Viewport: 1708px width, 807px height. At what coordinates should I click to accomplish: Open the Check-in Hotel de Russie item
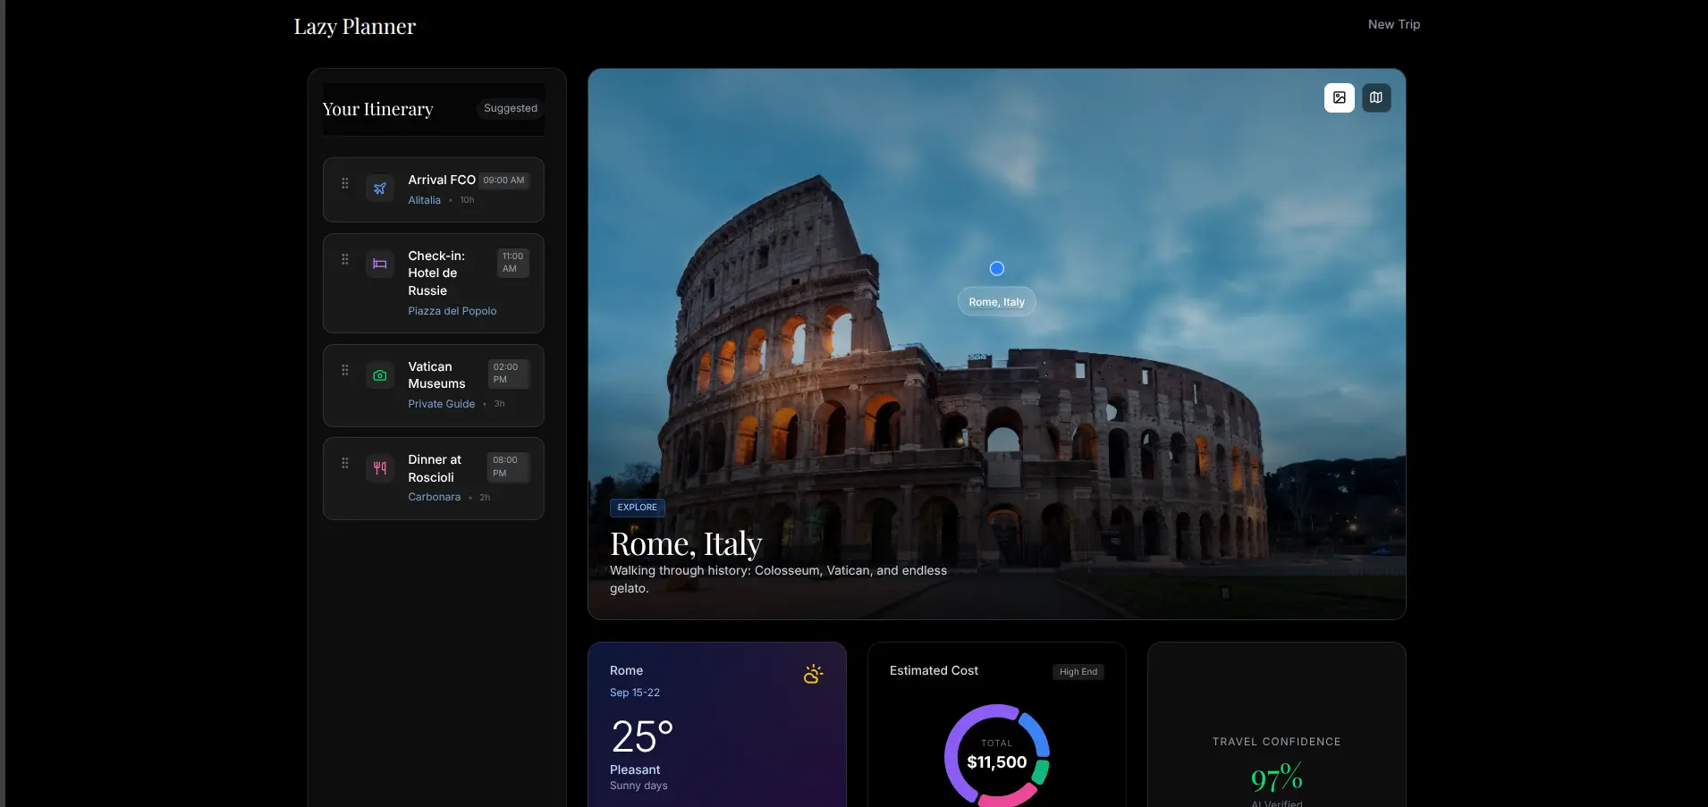point(435,273)
